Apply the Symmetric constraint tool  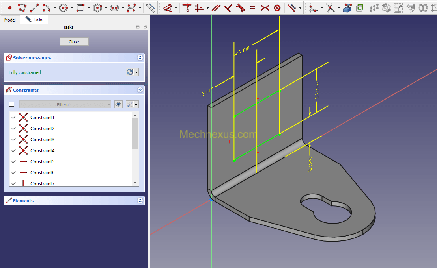tap(265, 7)
